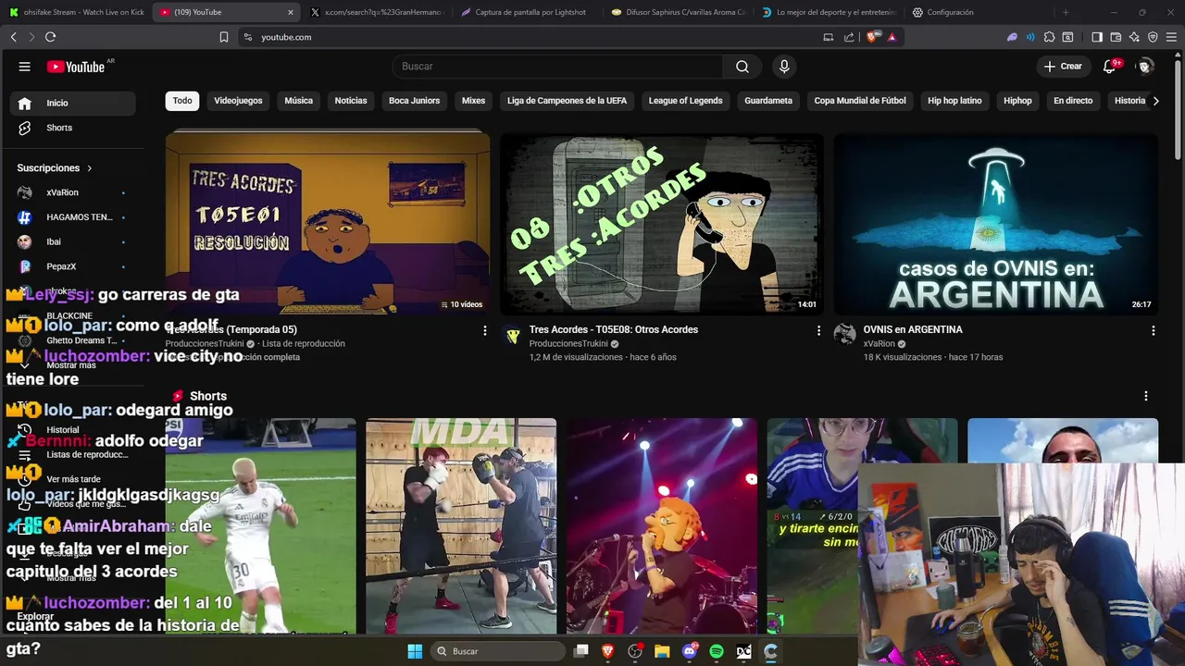Reload the page in browser
The image size is (1185, 666).
tap(50, 37)
